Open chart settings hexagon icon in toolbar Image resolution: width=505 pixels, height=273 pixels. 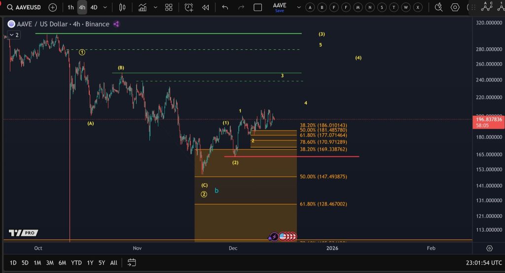(455, 7)
